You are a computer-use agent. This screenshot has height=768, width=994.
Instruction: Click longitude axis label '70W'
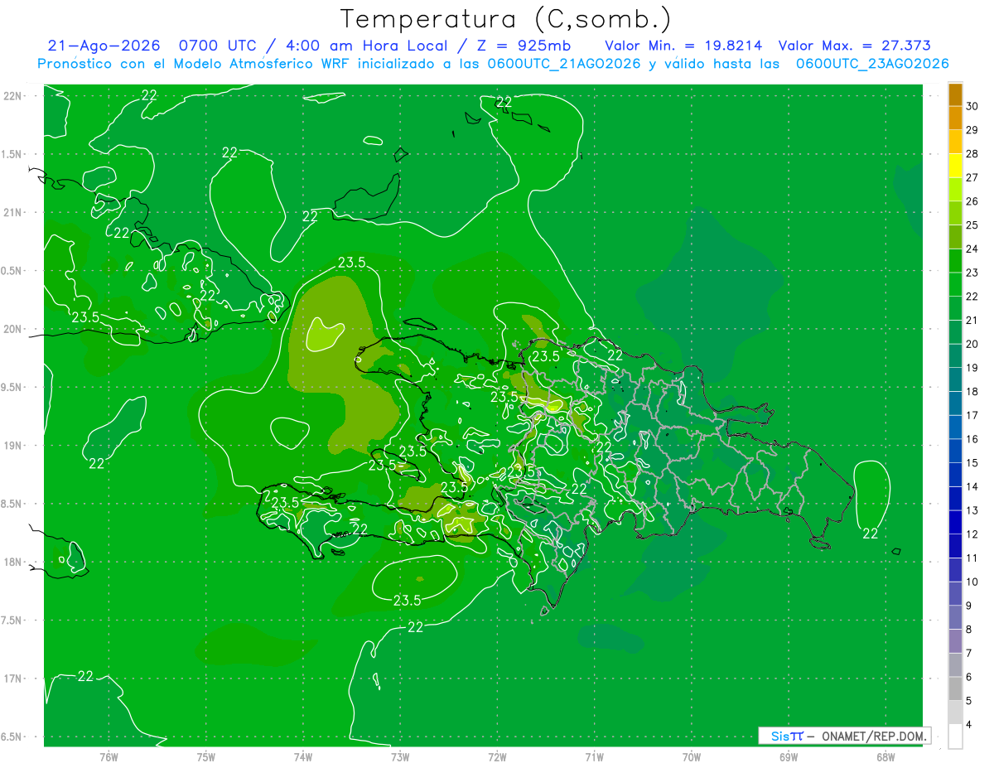(692, 756)
